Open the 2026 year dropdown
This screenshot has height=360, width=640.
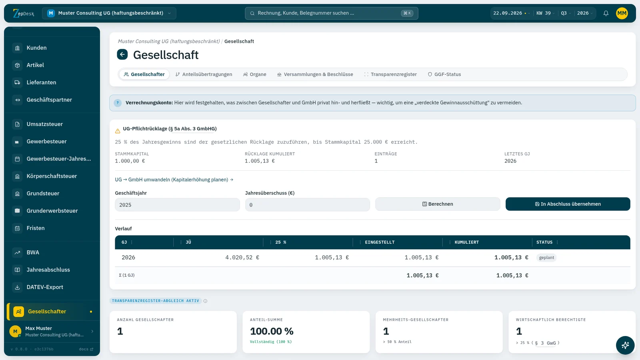[585, 13]
